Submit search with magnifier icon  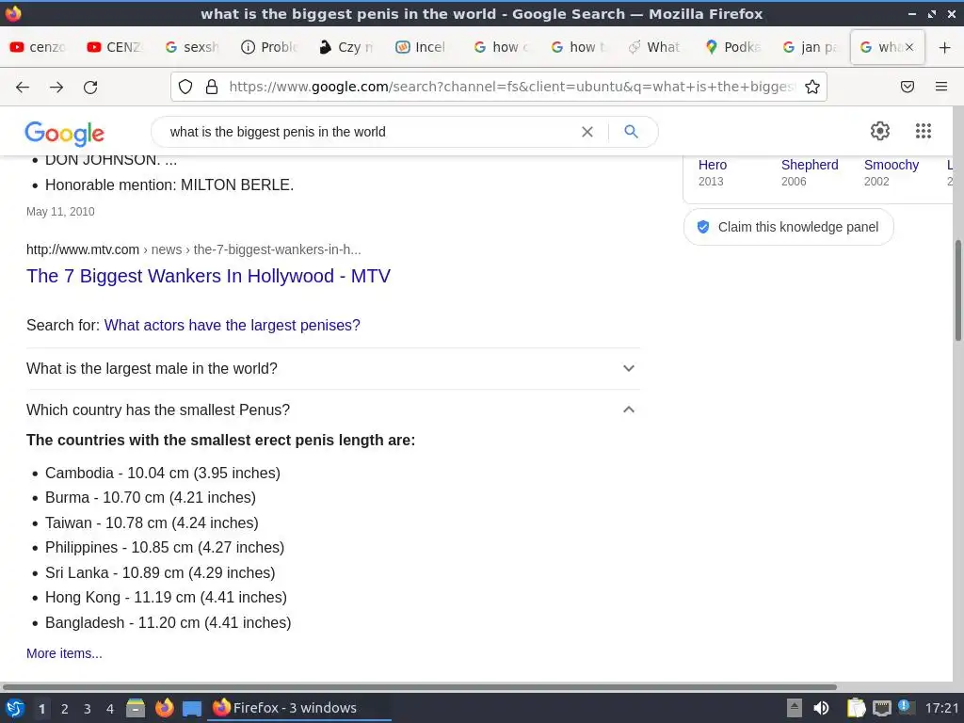click(x=631, y=131)
